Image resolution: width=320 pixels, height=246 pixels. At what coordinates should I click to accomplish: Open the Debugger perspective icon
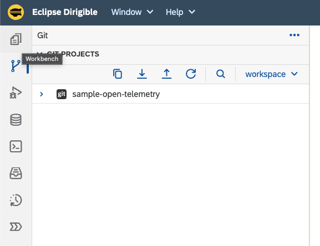coord(16,93)
